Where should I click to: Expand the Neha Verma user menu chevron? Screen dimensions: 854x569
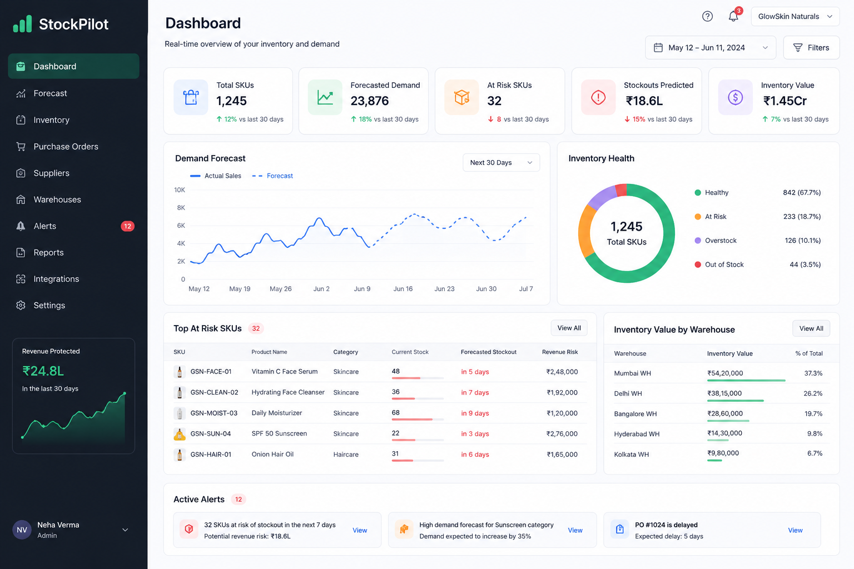point(125,530)
